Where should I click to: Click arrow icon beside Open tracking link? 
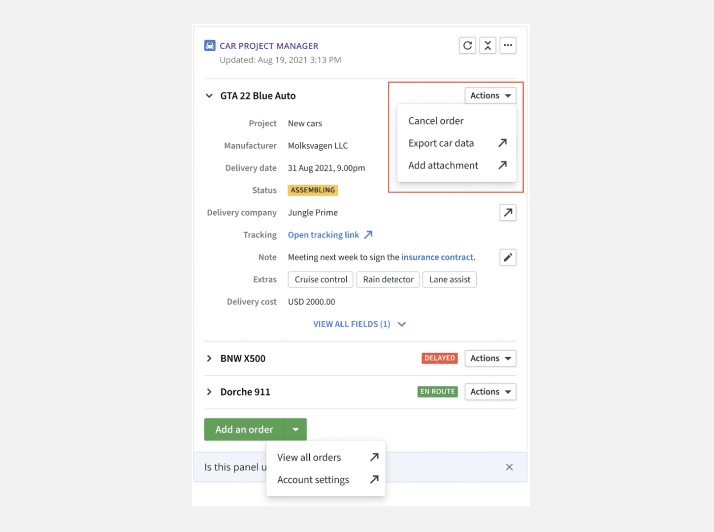tap(368, 235)
